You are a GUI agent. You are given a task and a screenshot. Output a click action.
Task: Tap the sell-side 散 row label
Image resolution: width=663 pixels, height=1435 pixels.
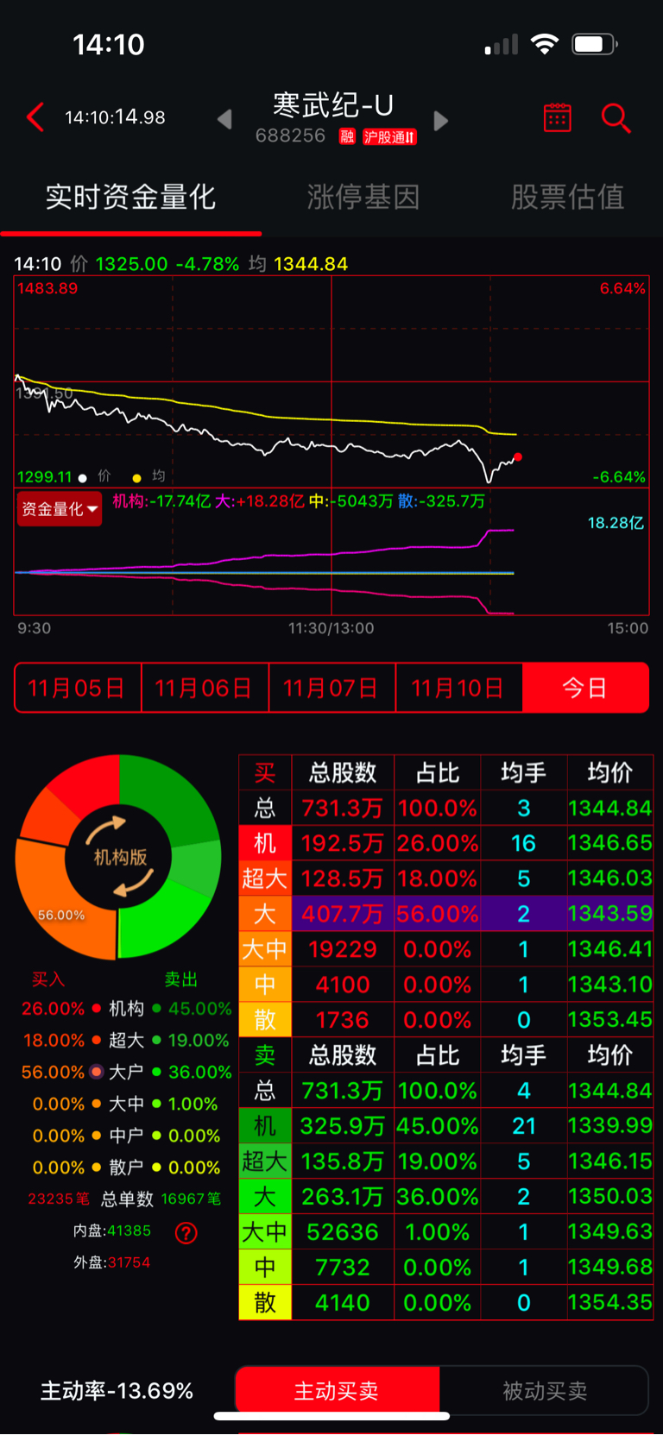tap(265, 1303)
